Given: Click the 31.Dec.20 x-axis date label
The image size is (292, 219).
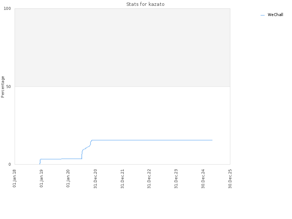Looking at the screenshot, I should point(95,179).
